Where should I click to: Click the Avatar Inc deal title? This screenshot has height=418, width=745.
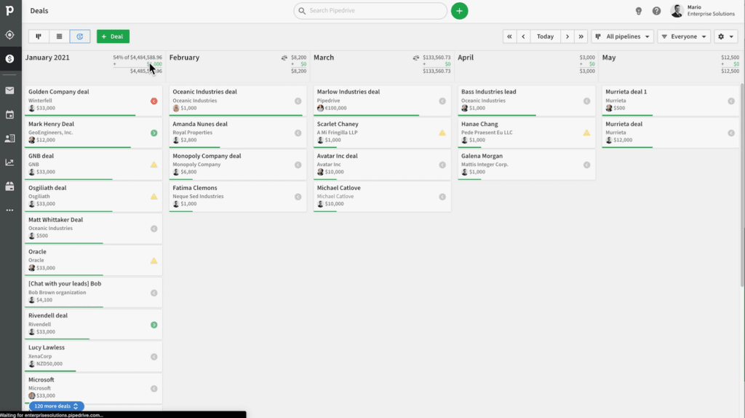pyautogui.click(x=338, y=156)
